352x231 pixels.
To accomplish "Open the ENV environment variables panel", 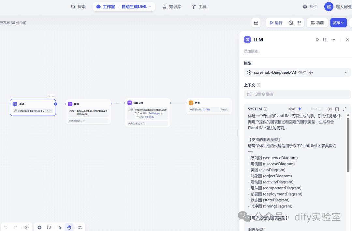I will point(256,22).
